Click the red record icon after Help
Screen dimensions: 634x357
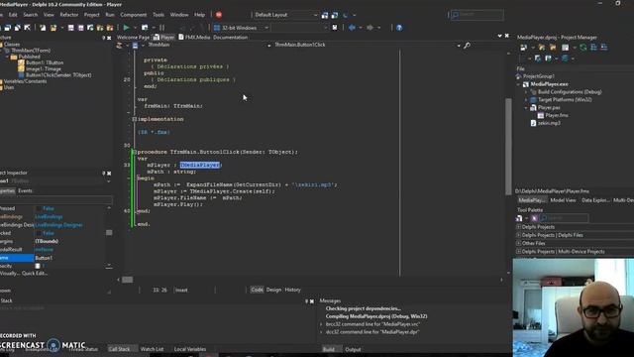pos(219,15)
